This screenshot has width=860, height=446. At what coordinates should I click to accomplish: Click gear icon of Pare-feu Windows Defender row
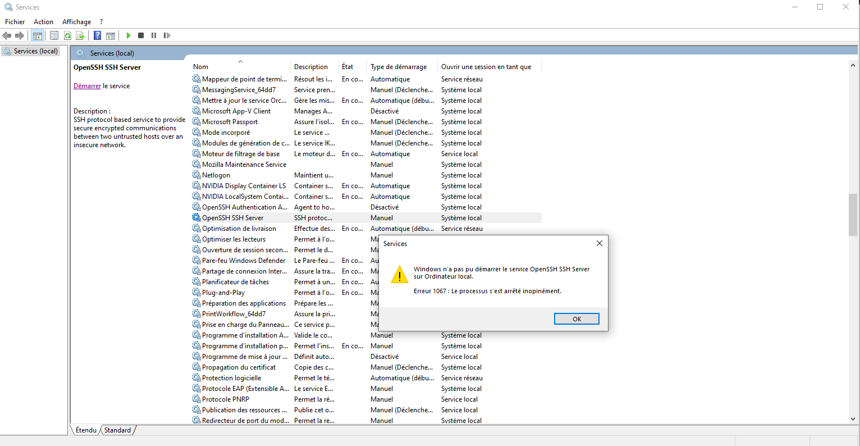pos(196,260)
